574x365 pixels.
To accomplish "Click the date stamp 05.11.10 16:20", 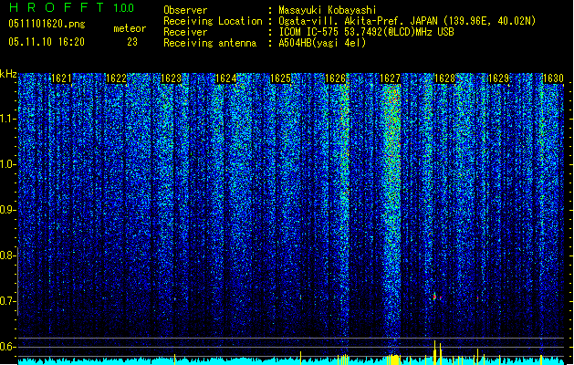I will (x=47, y=42).
